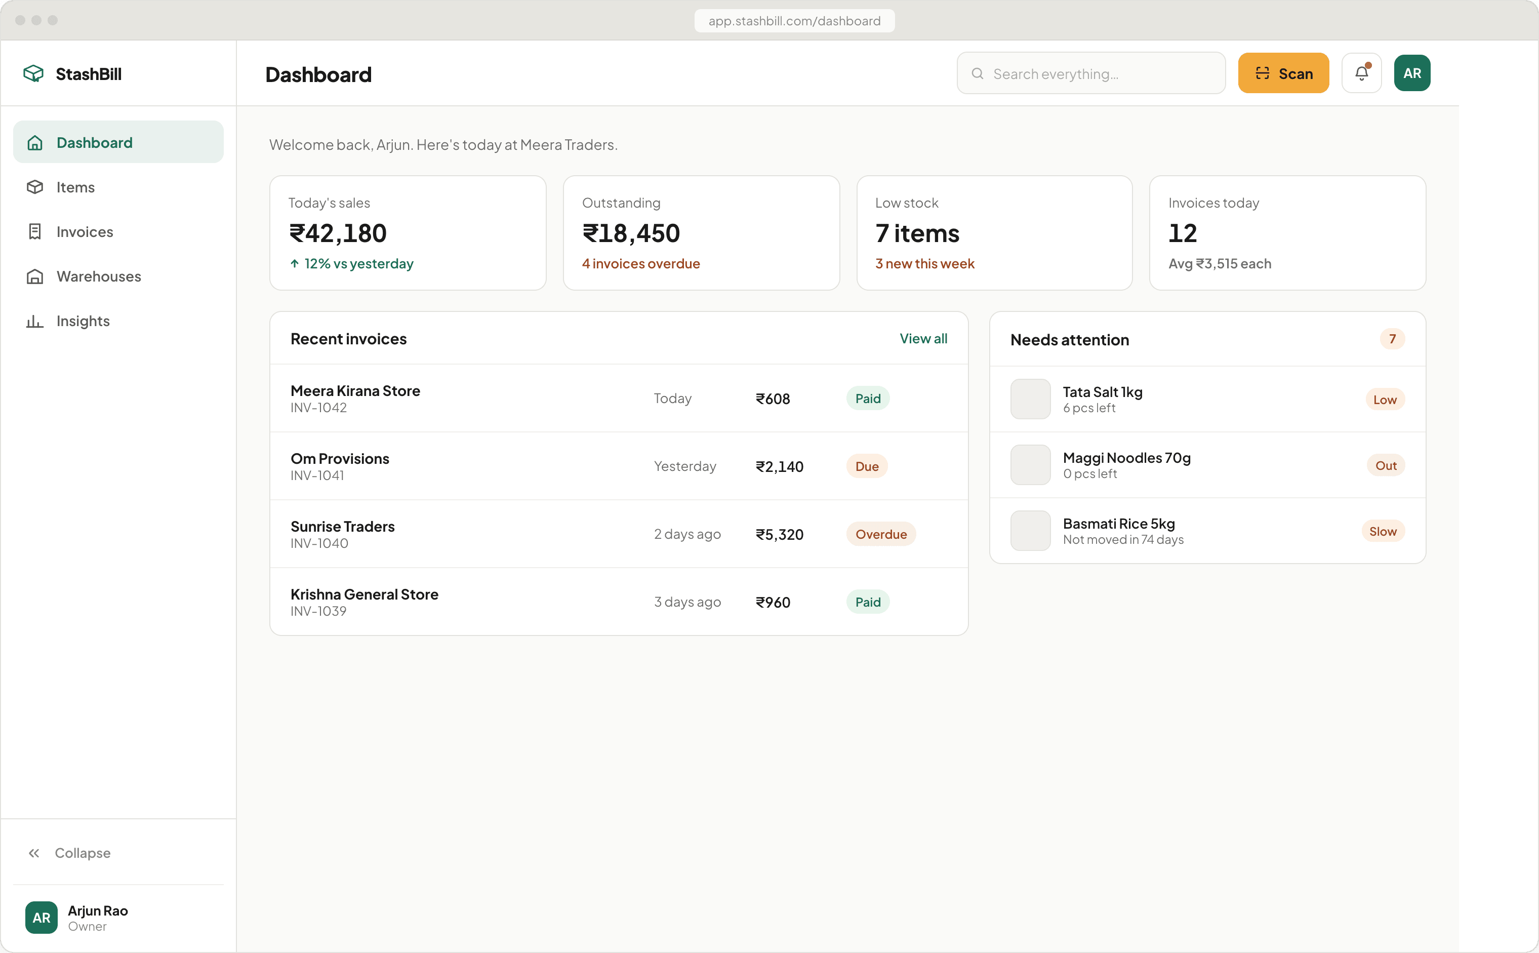The image size is (1539, 953).
Task: Open the Krishna General Store invoice
Action: (619, 602)
